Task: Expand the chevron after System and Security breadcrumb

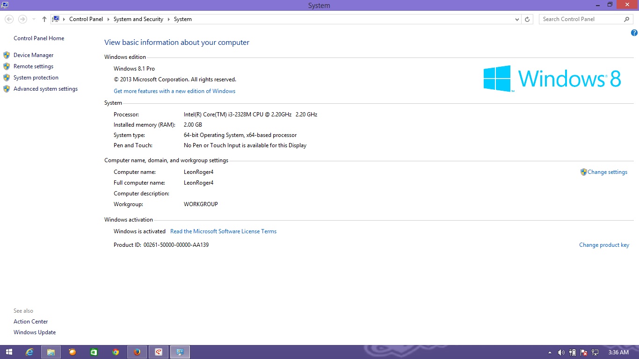Action: point(168,19)
